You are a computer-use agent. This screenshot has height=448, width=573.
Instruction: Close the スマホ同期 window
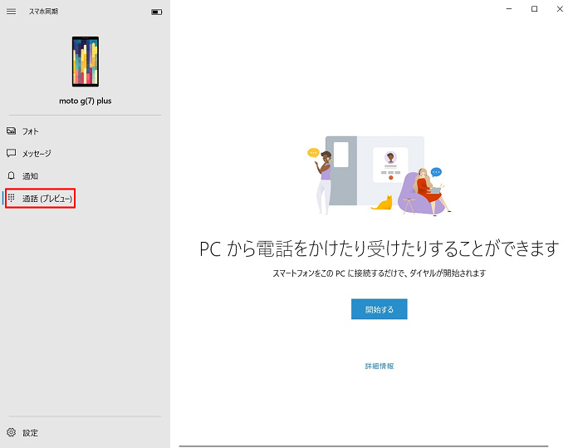pos(560,9)
